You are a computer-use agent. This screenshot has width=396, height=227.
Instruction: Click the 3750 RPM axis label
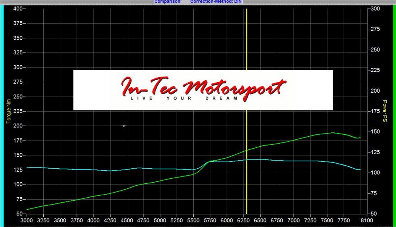coord(77,220)
